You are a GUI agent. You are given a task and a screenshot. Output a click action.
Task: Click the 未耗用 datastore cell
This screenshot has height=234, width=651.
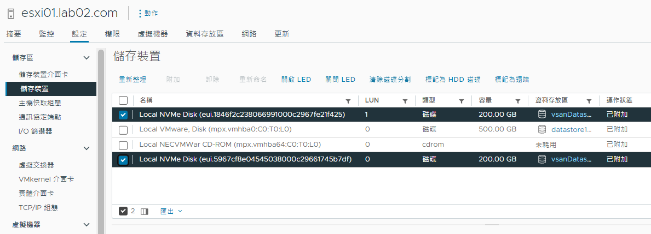point(545,145)
